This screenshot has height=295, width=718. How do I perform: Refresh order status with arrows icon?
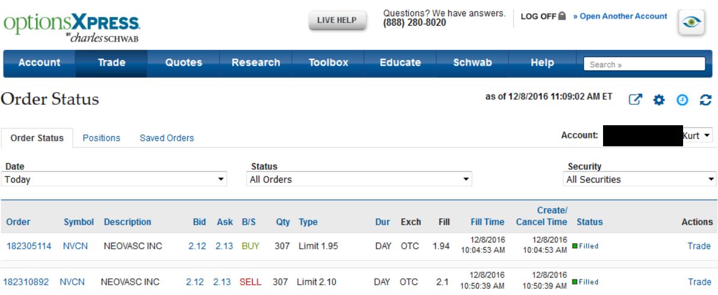tap(705, 100)
